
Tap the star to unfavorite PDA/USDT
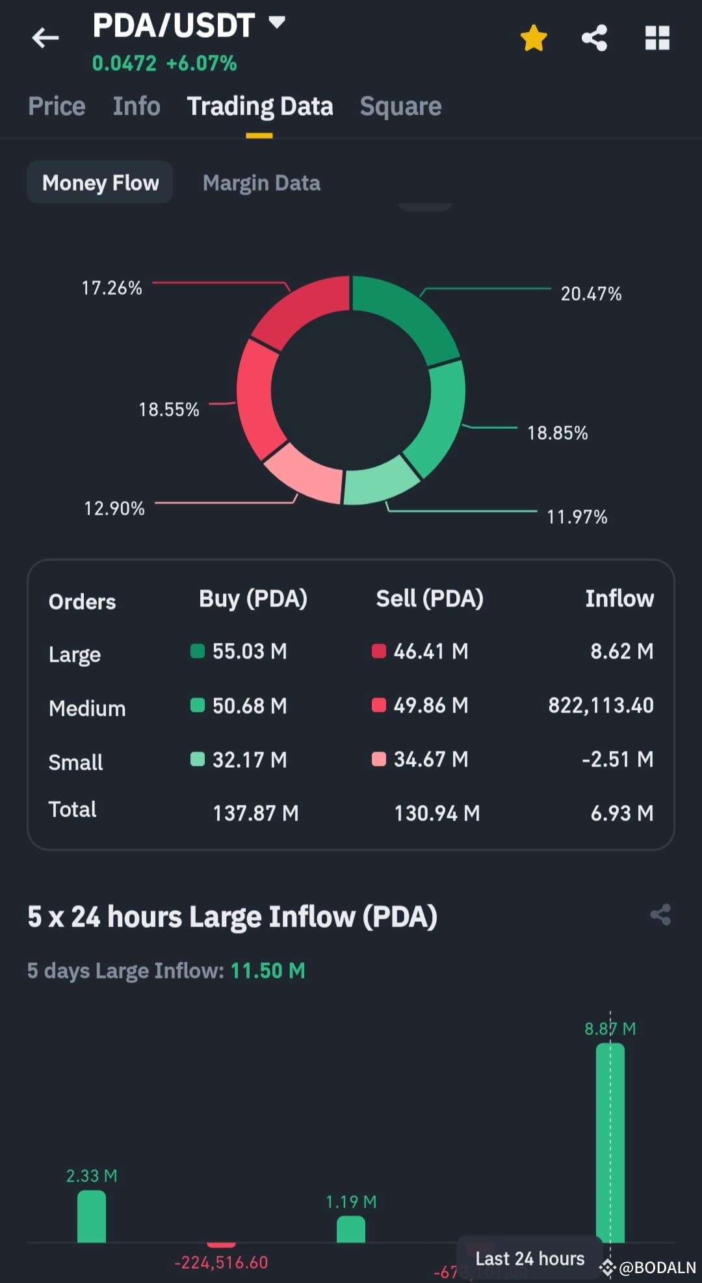[x=533, y=37]
